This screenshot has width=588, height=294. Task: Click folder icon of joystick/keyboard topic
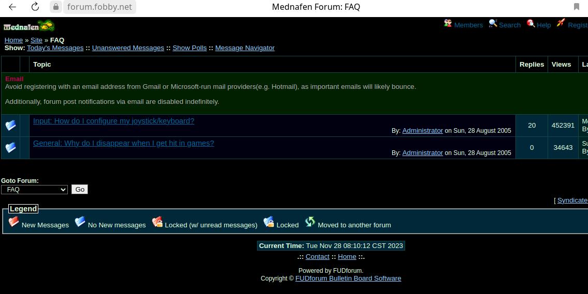pos(10,126)
